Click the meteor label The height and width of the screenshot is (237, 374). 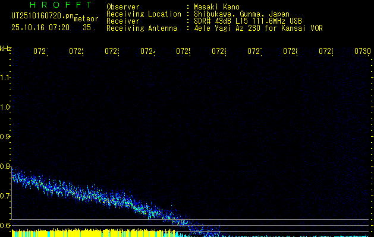point(86,20)
